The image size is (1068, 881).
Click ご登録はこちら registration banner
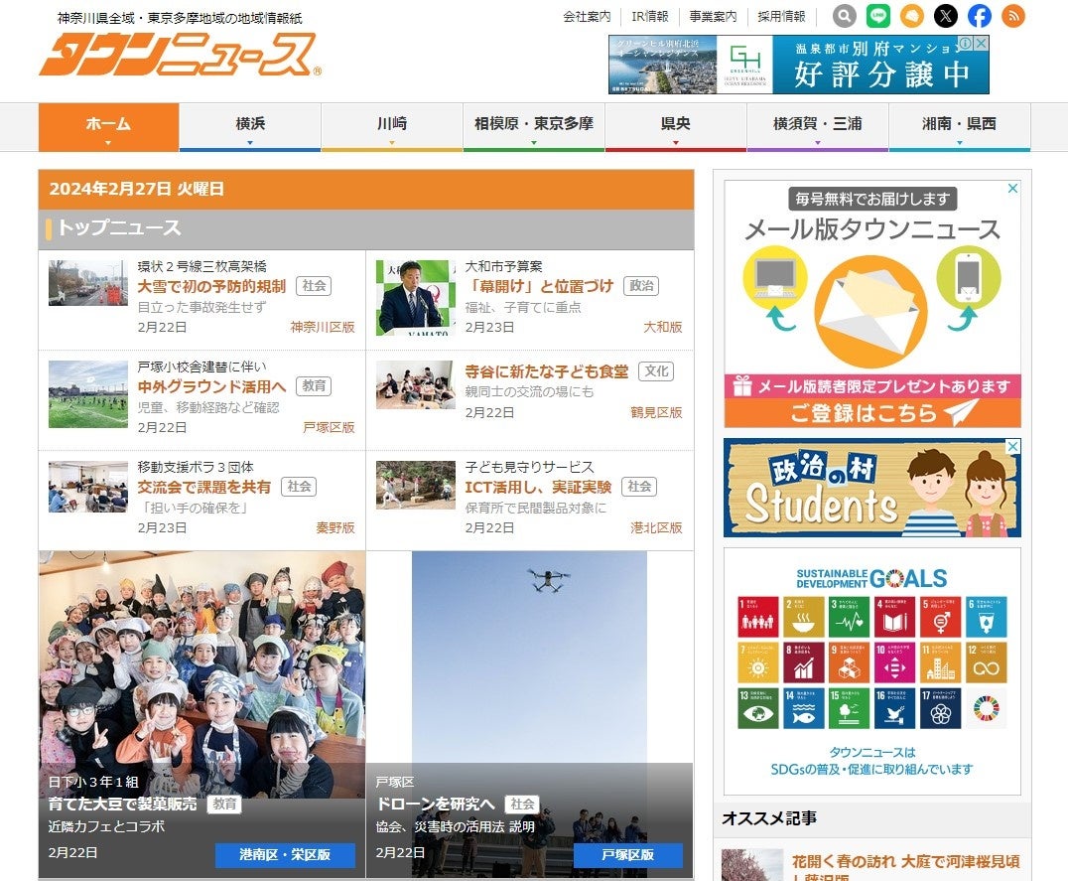point(872,413)
